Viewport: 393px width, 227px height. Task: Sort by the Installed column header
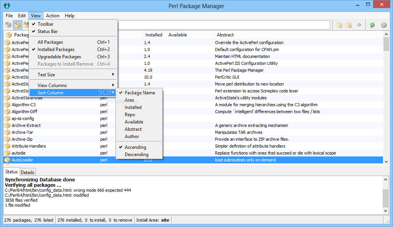coord(154,35)
